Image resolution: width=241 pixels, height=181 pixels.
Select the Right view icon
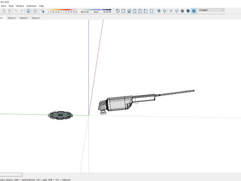click(x=135, y=11)
